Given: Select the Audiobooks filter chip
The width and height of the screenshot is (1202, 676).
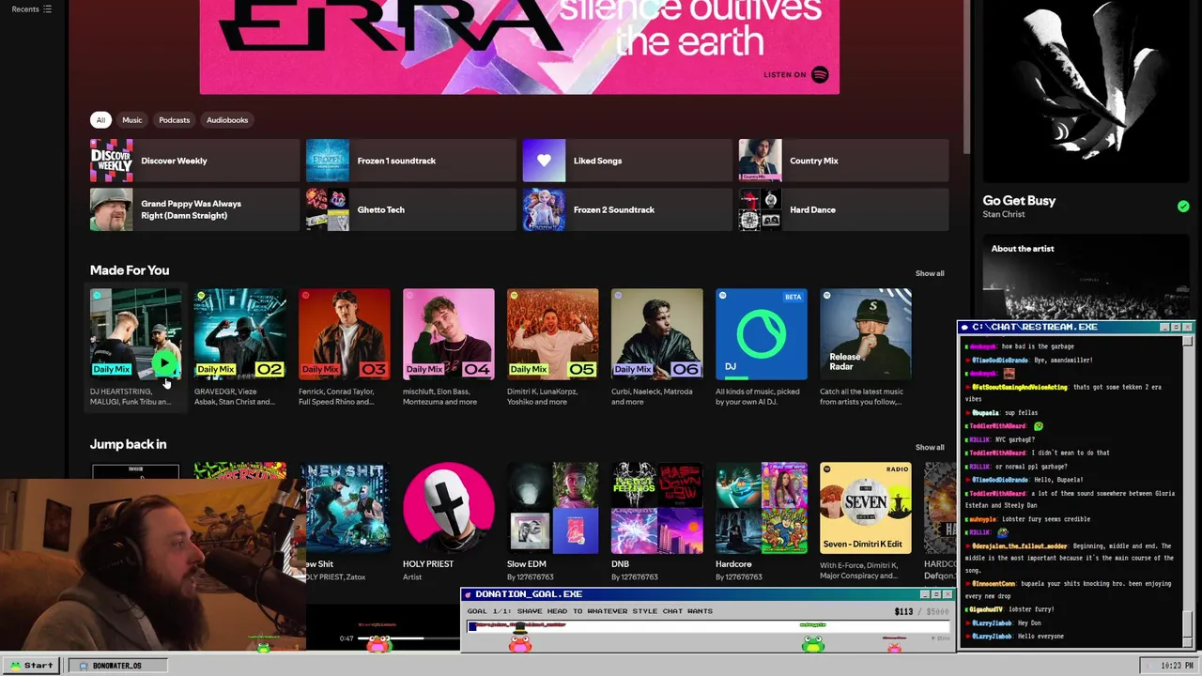Looking at the screenshot, I should (x=227, y=120).
